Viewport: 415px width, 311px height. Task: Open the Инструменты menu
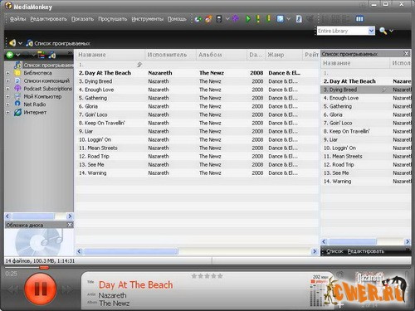[x=148, y=19]
